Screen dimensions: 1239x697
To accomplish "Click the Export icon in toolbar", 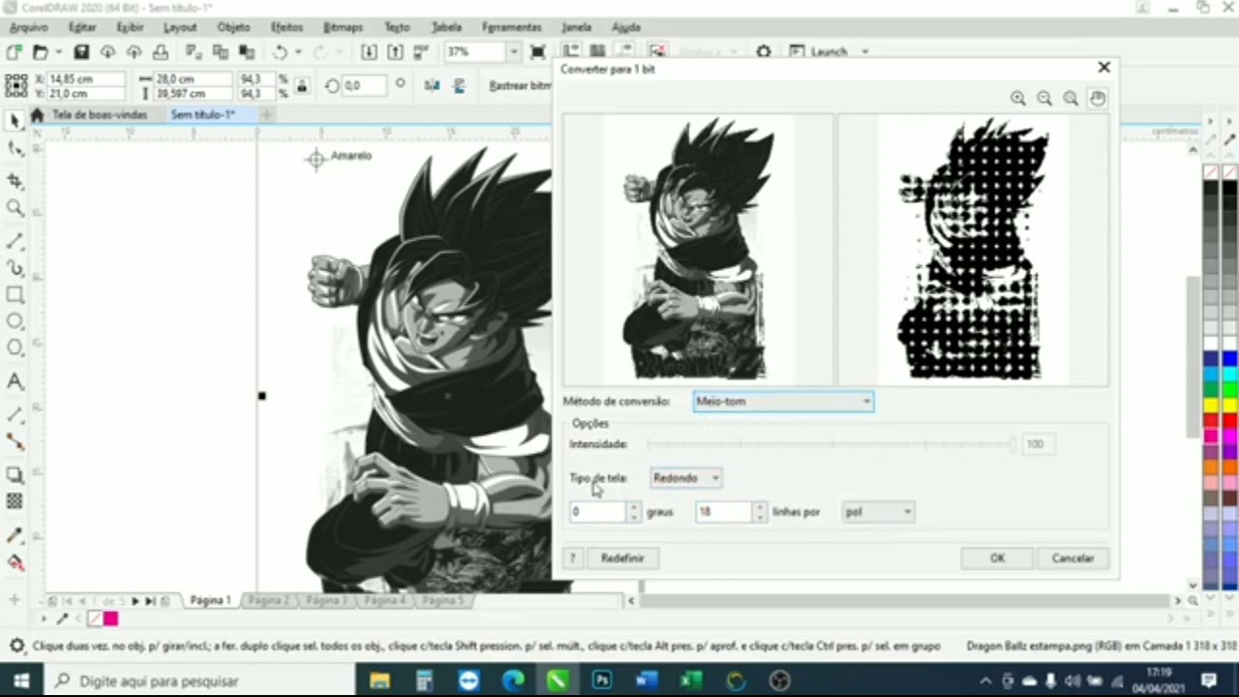I will (x=395, y=51).
